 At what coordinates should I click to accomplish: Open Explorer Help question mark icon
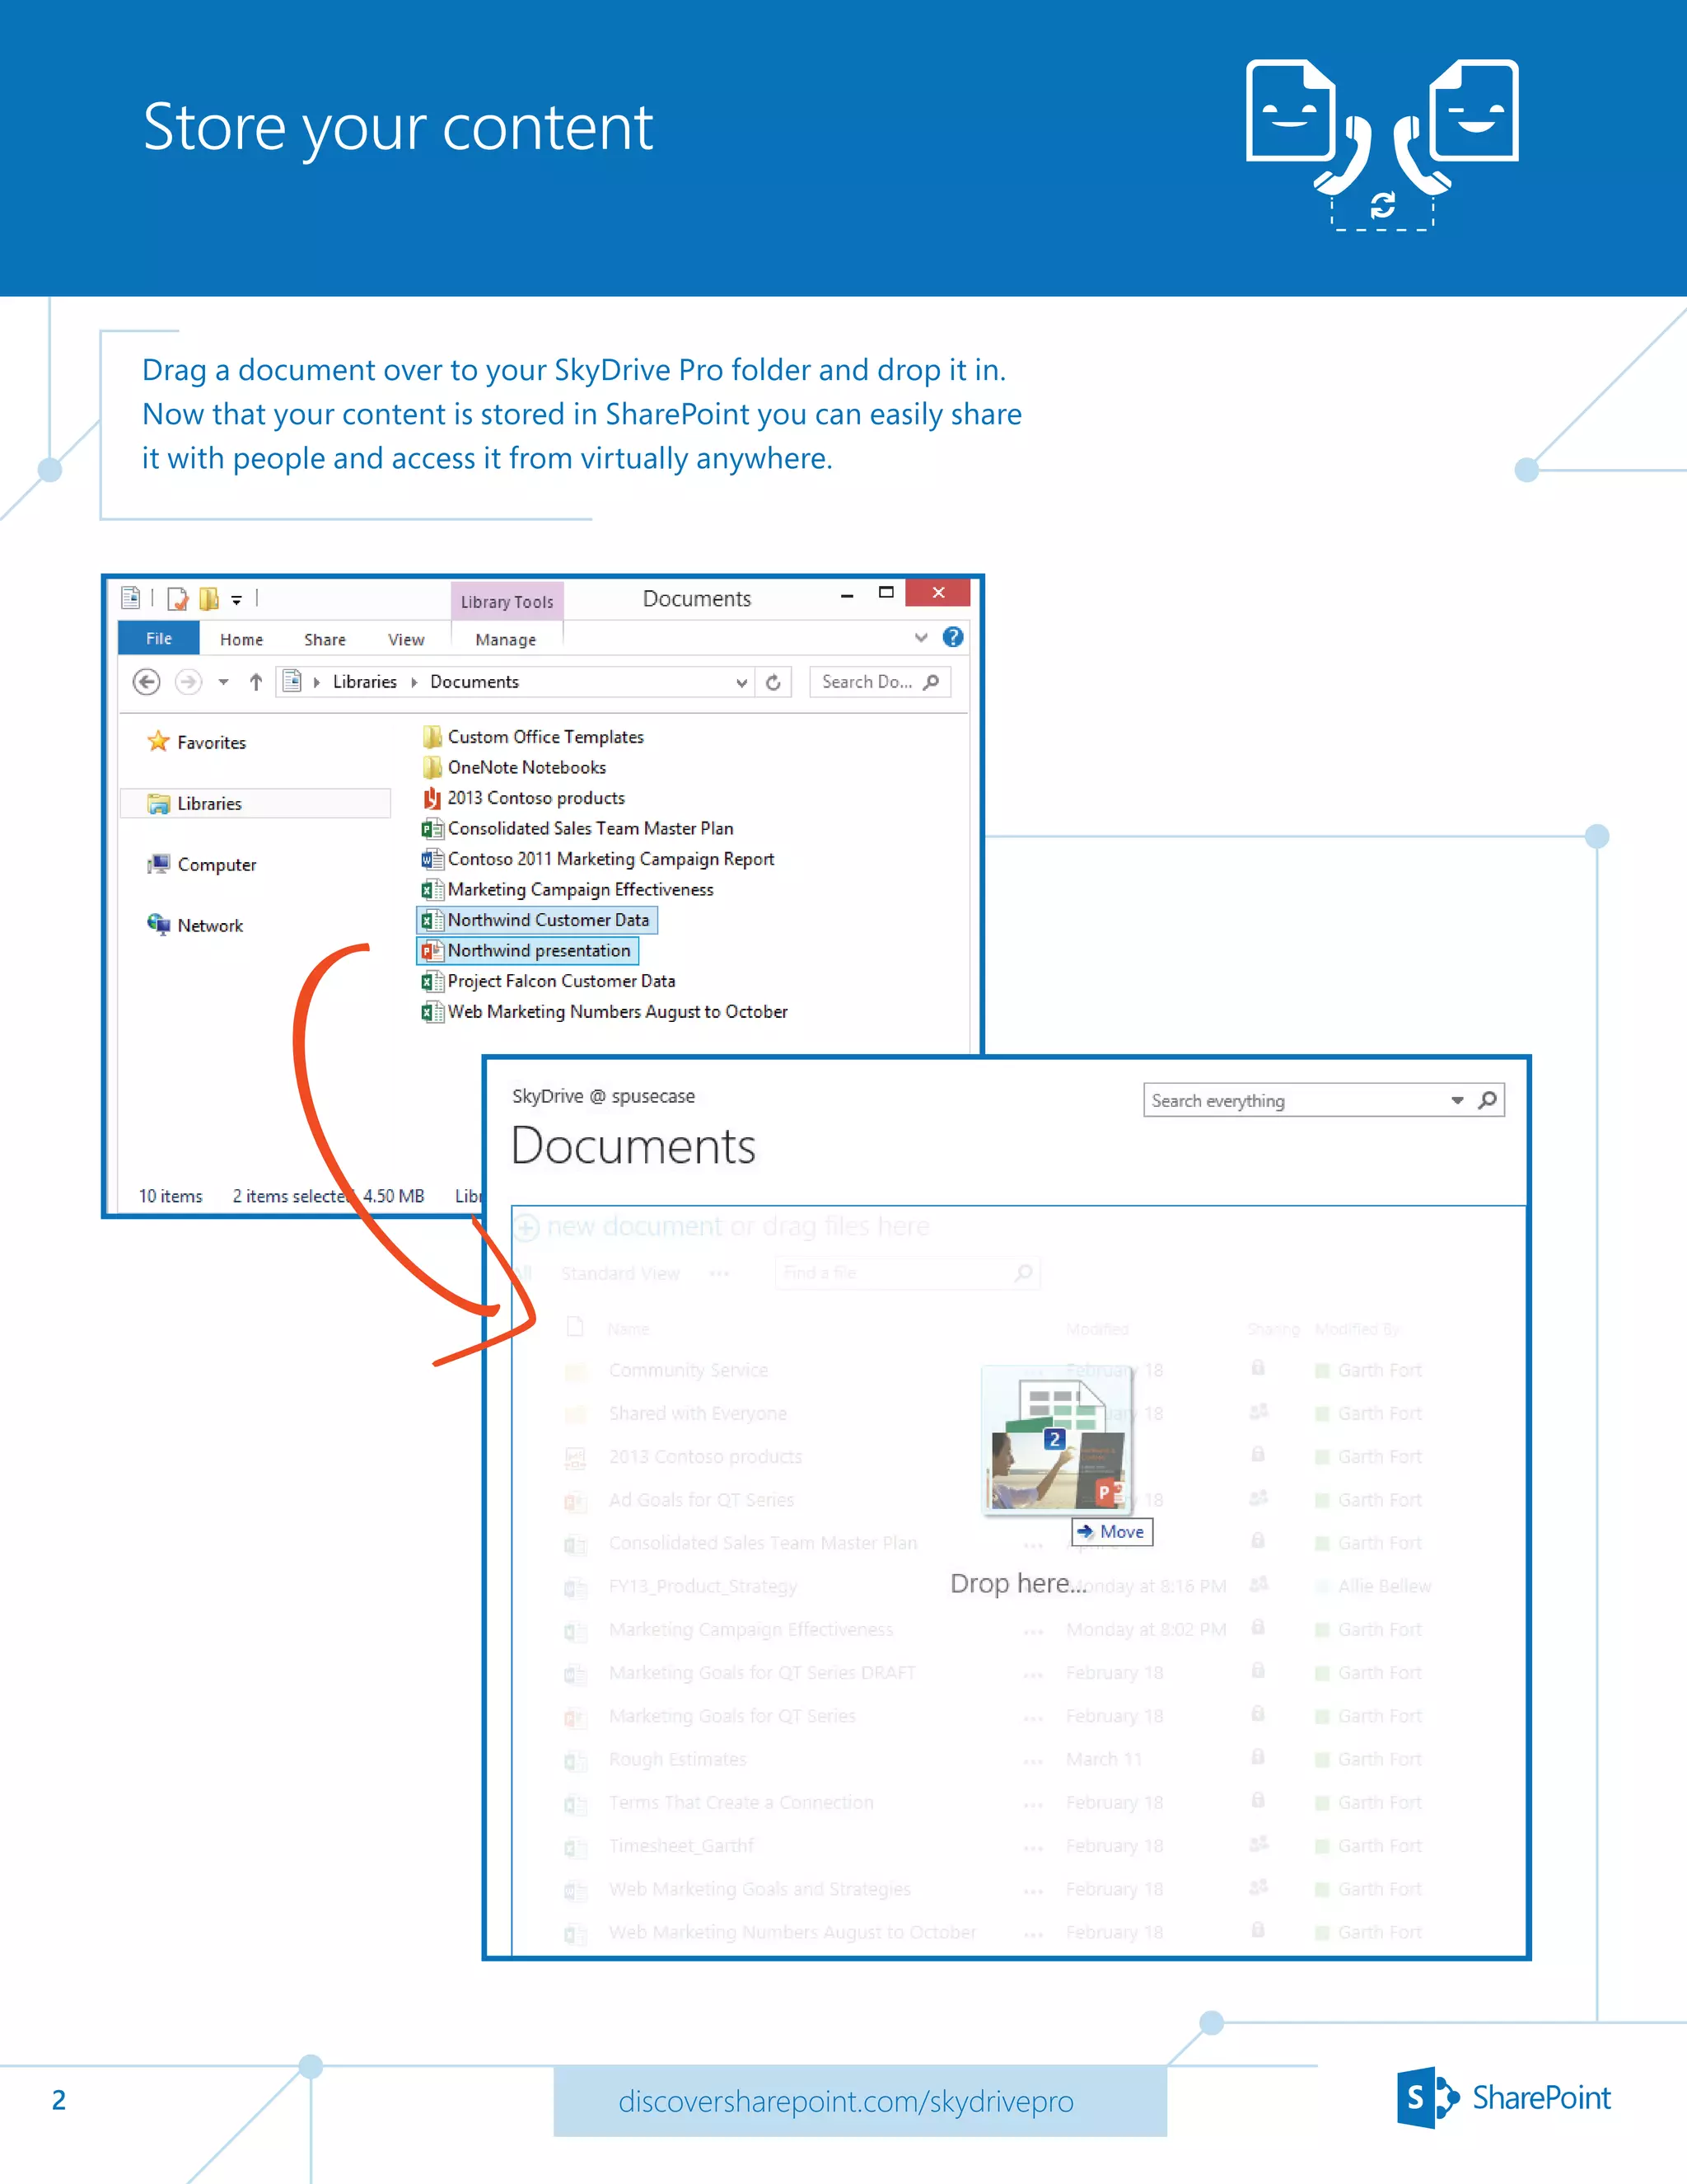click(953, 637)
